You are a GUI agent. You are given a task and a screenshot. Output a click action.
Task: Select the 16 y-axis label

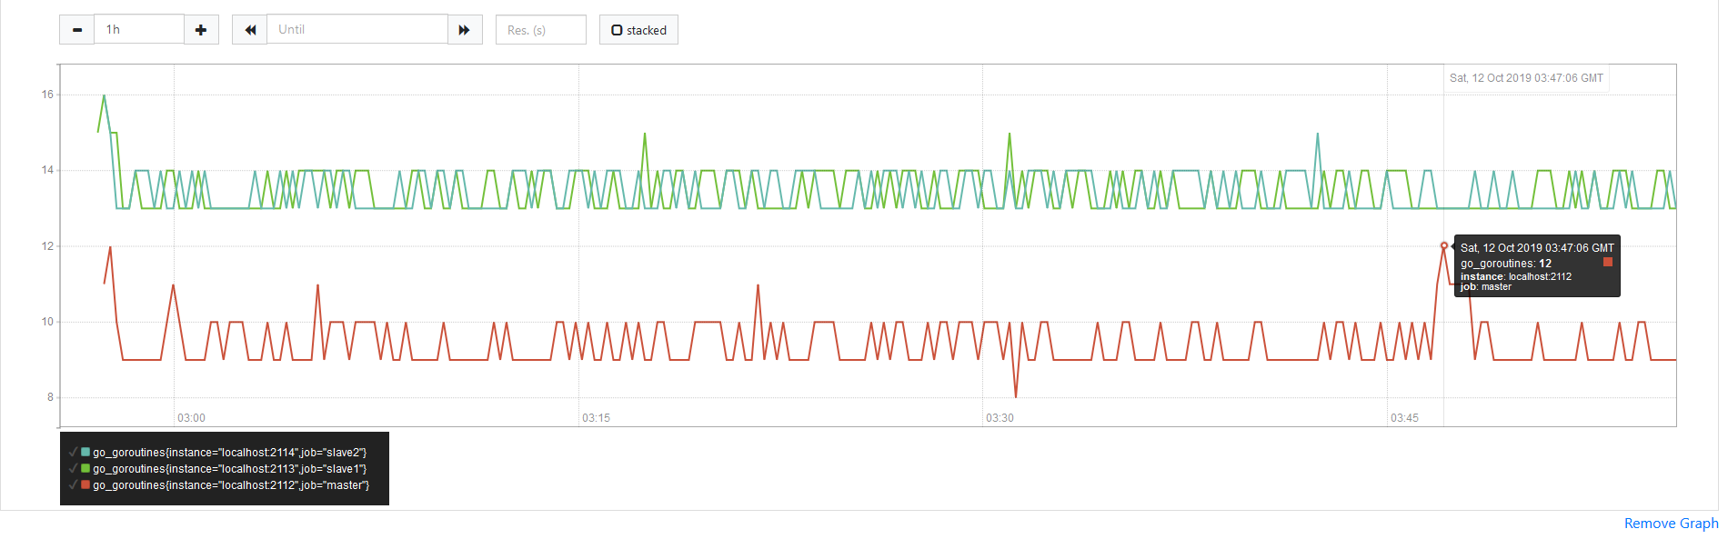click(x=47, y=95)
